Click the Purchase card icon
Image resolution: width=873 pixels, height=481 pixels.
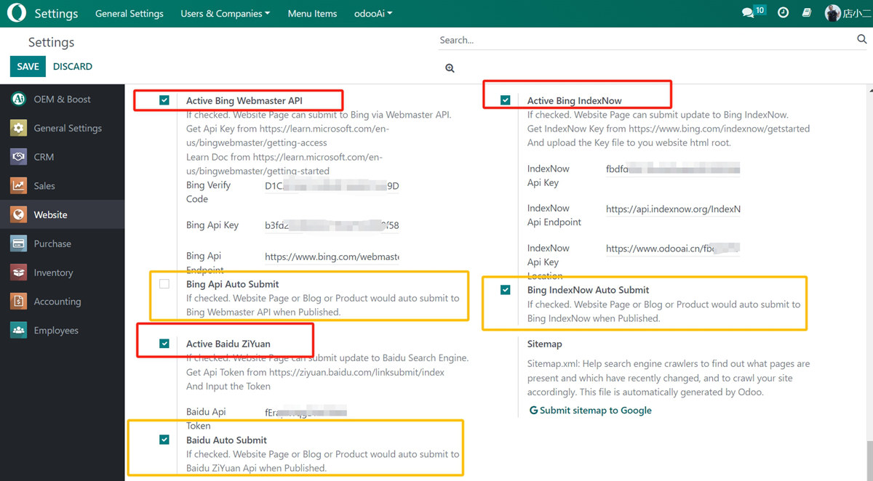click(19, 244)
